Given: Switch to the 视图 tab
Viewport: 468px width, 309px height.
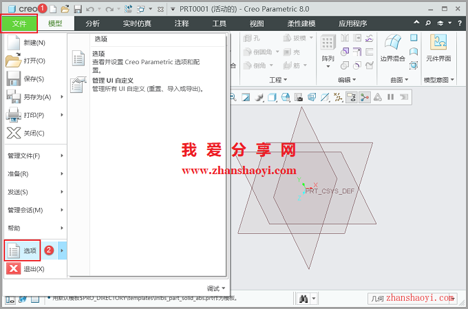Looking at the screenshot, I should tap(257, 23).
